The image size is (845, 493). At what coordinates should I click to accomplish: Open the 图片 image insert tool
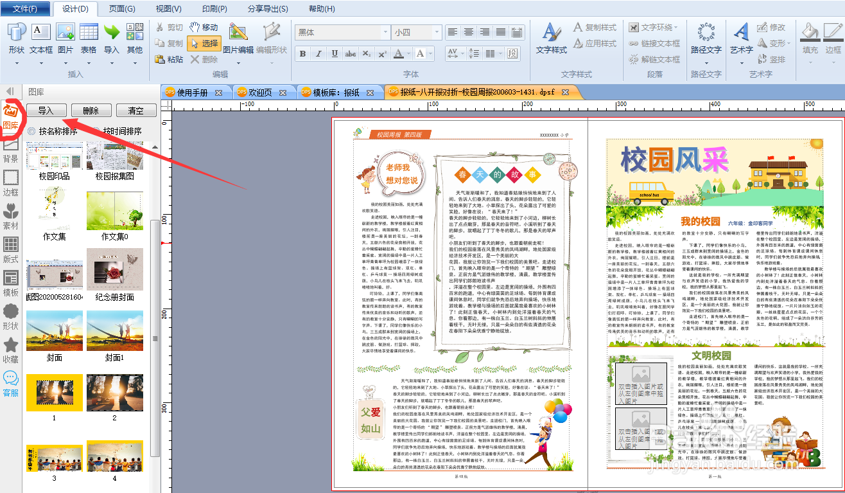pos(65,40)
